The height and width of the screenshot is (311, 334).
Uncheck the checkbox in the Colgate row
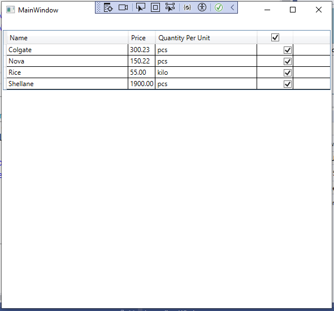tap(288, 50)
